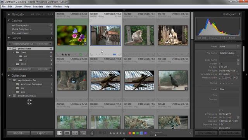The width and height of the screenshot is (248, 140).
Task: Collapse the Histogram panel
Action: tap(239, 14)
